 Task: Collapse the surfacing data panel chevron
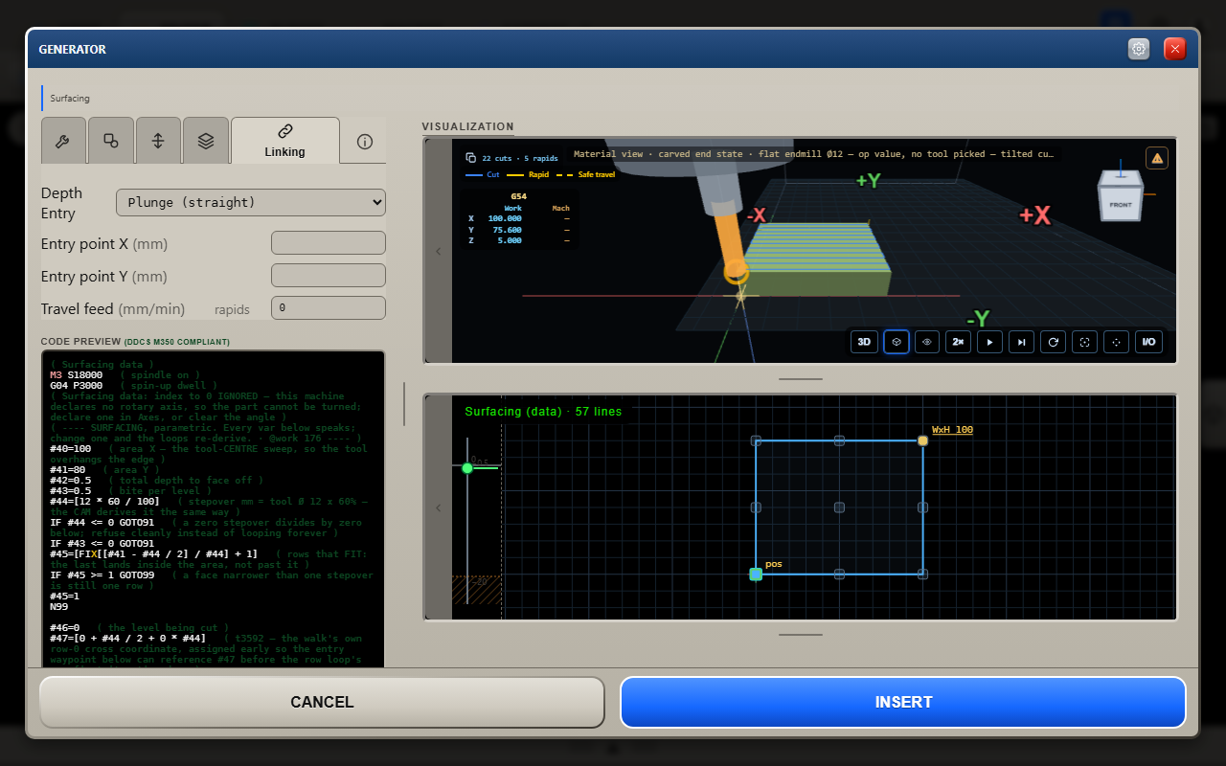439,507
